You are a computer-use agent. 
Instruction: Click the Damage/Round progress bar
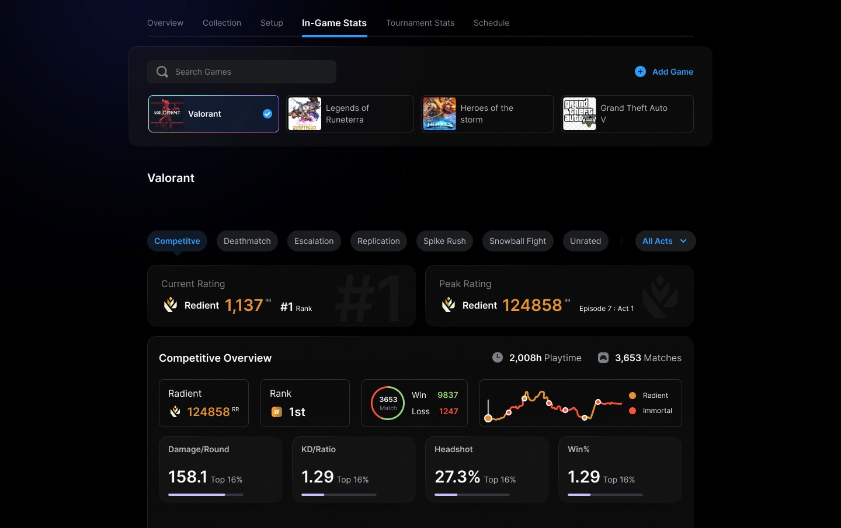pos(206,495)
